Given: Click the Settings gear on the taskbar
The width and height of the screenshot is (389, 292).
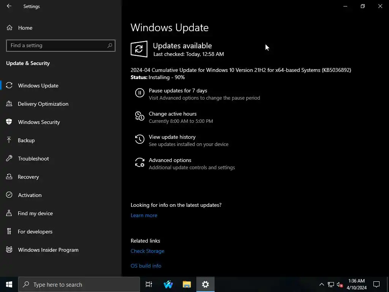Looking at the screenshot, I should (x=206, y=284).
